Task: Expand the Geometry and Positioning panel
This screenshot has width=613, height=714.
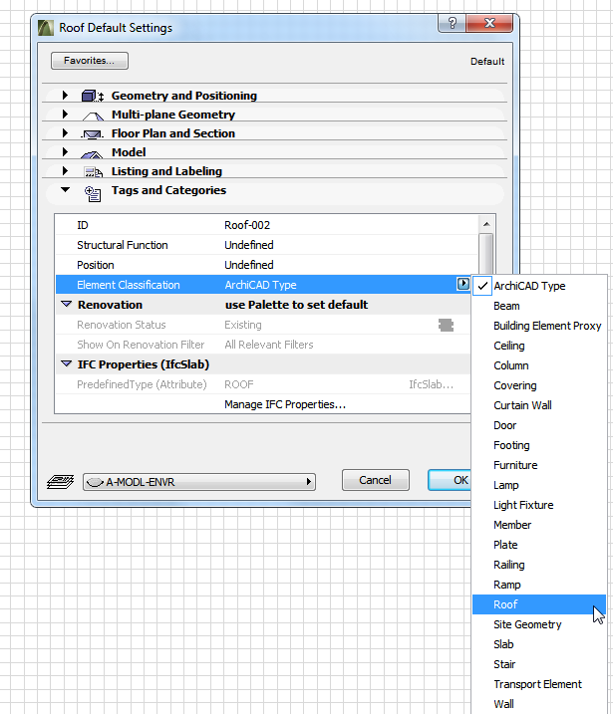Action: click(x=65, y=96)
